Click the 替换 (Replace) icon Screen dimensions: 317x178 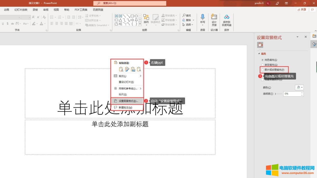coord(187,20)
